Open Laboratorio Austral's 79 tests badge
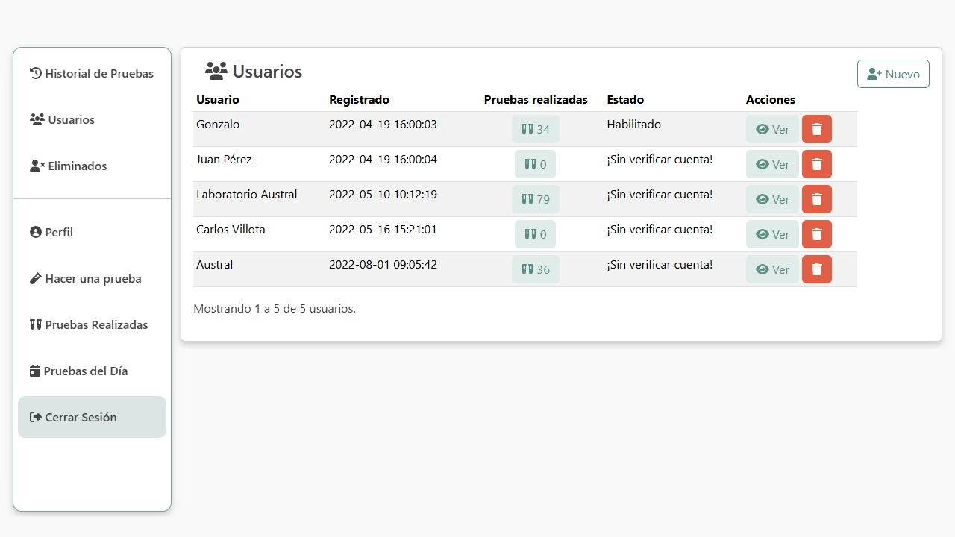 tap(535, 199)
